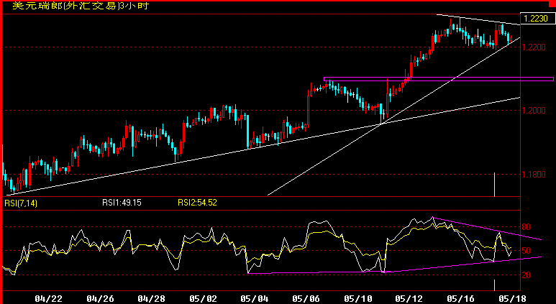
Task: Click the RSI 20 level label
Action: coord(526,275)
